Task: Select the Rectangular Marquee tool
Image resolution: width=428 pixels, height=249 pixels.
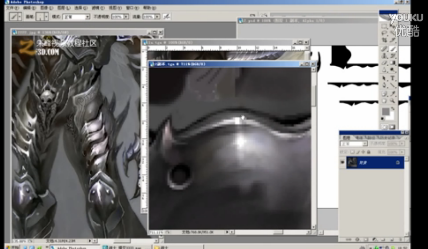Action: click(385, 26)
